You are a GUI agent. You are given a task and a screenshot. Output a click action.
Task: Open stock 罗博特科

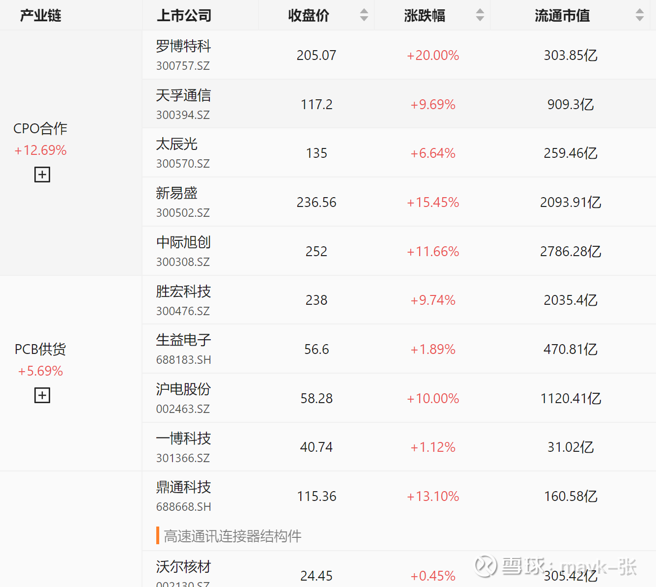[x=183, y=46]
